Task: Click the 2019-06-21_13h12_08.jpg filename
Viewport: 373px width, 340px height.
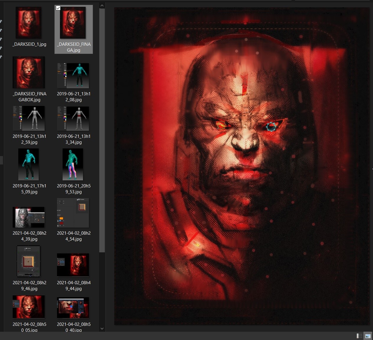Action: pos(74,97)
